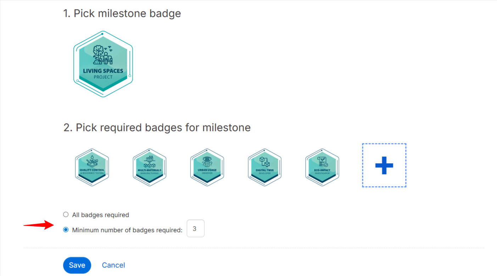Viewport: 497px width, 276px height.
Task: Click the Quality Control & Resistance Testing badge
Action: (92, 167)
